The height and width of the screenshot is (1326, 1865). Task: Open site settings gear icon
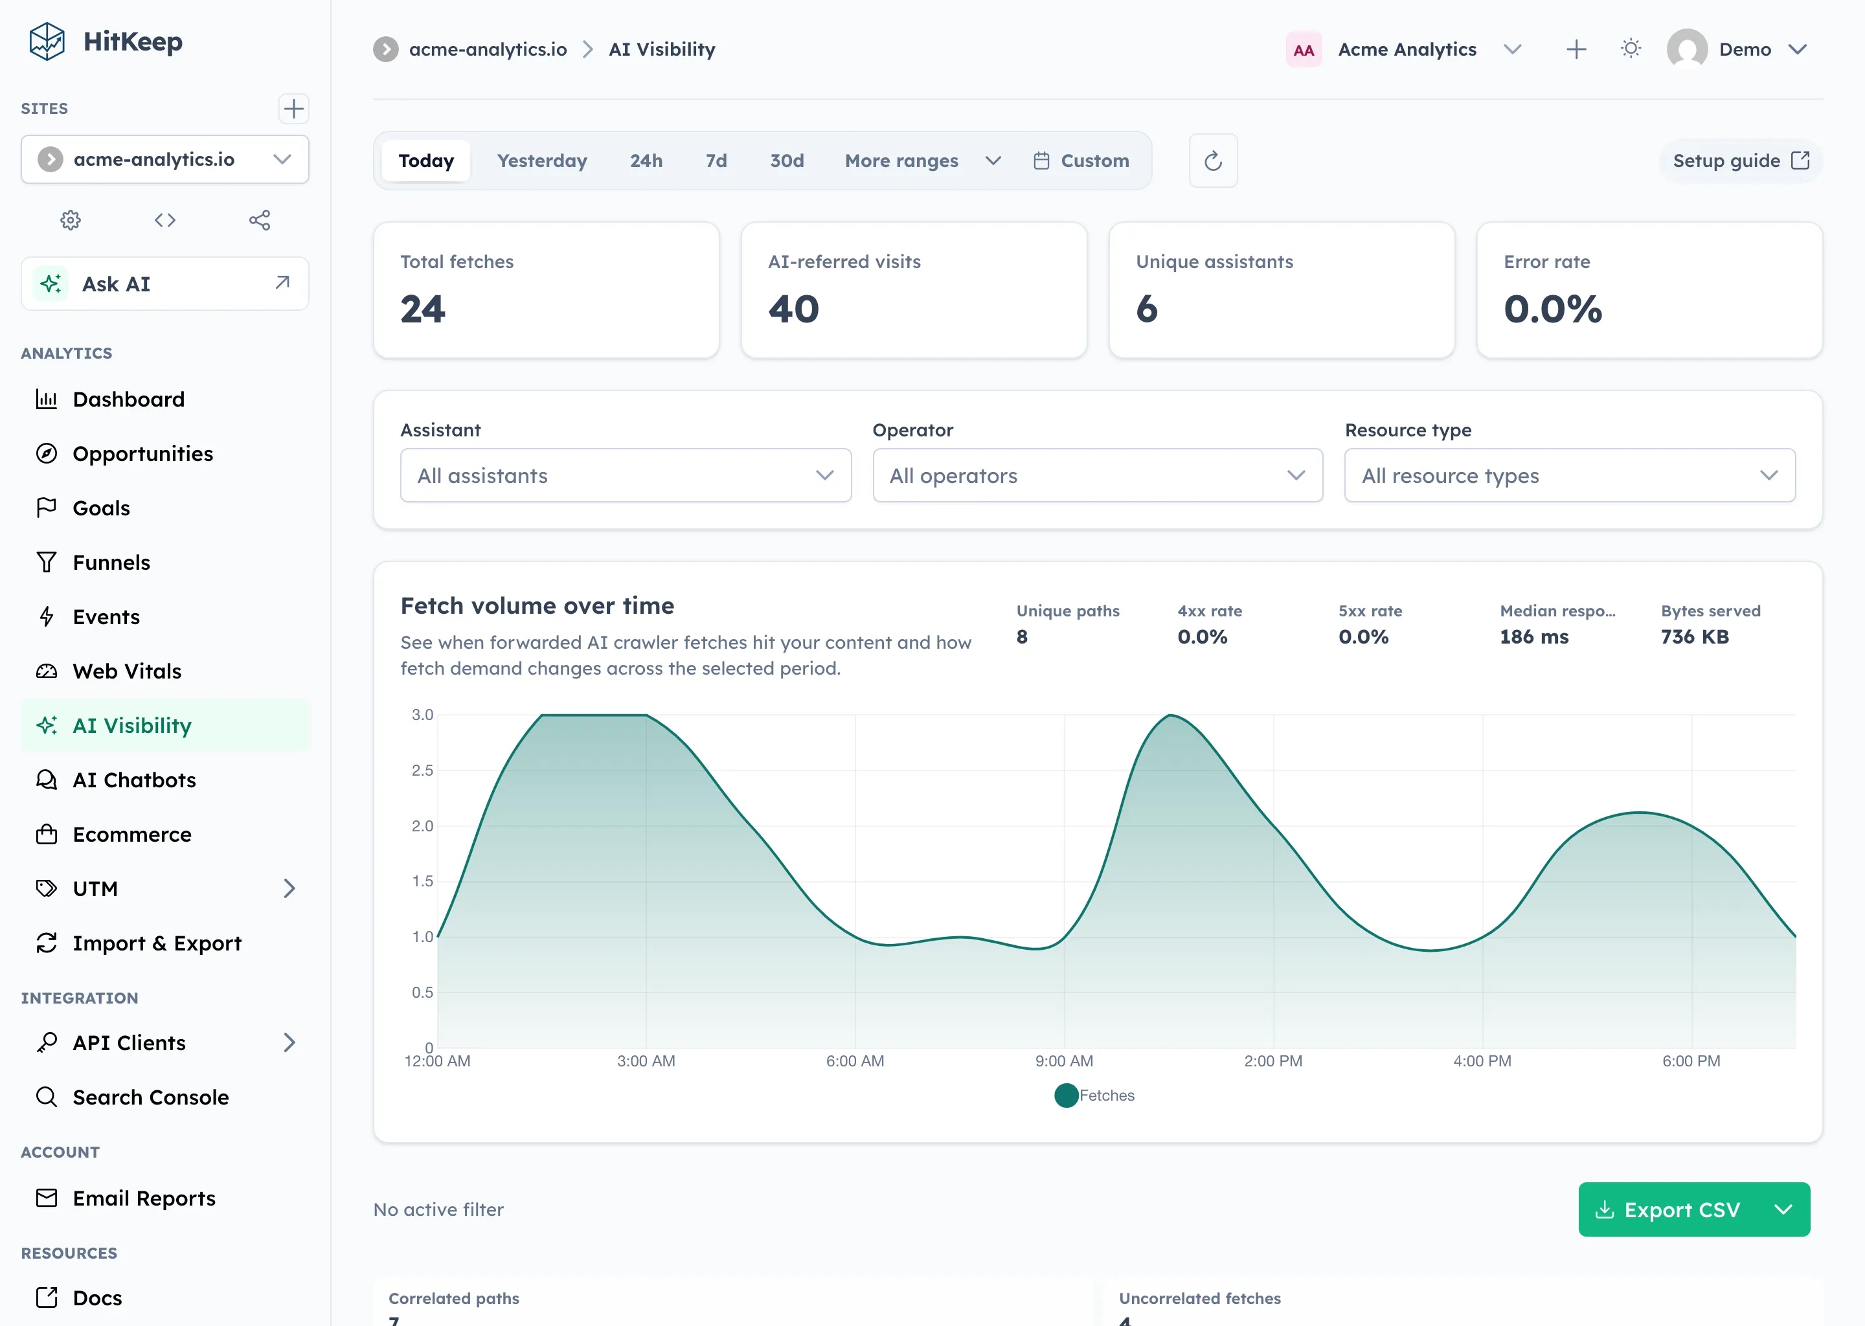pos(71,219)
